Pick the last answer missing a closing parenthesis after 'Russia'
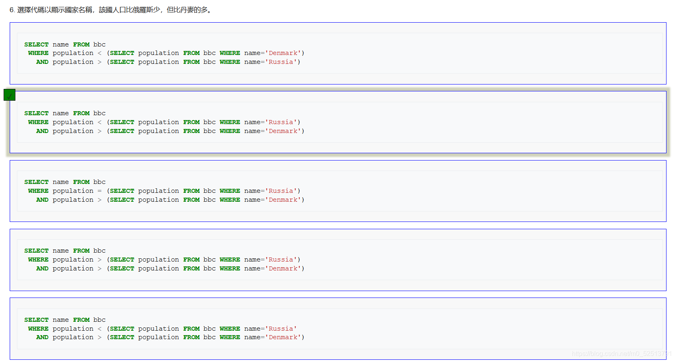The height and width of the screenshot is (361, 675). click(x=338, y=329)
